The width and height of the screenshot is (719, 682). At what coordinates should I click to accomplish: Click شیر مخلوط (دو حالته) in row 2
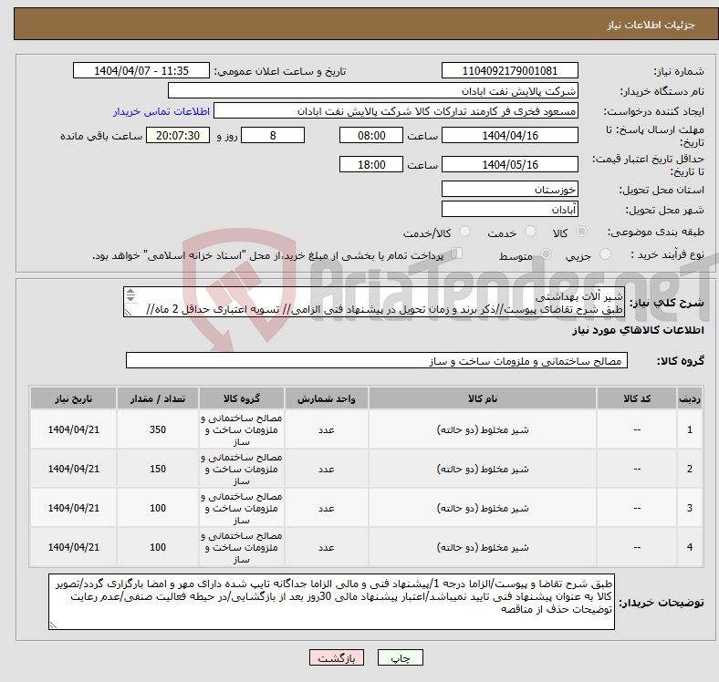click(x=483, y=469)
